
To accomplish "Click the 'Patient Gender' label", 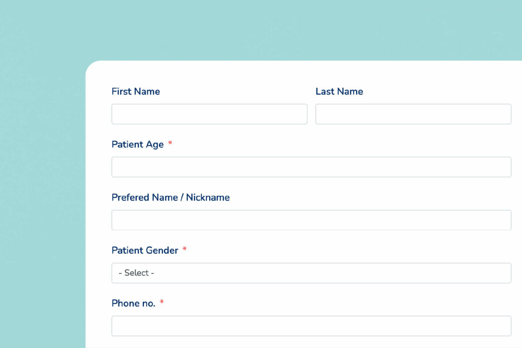I will (x=145, y=251).
